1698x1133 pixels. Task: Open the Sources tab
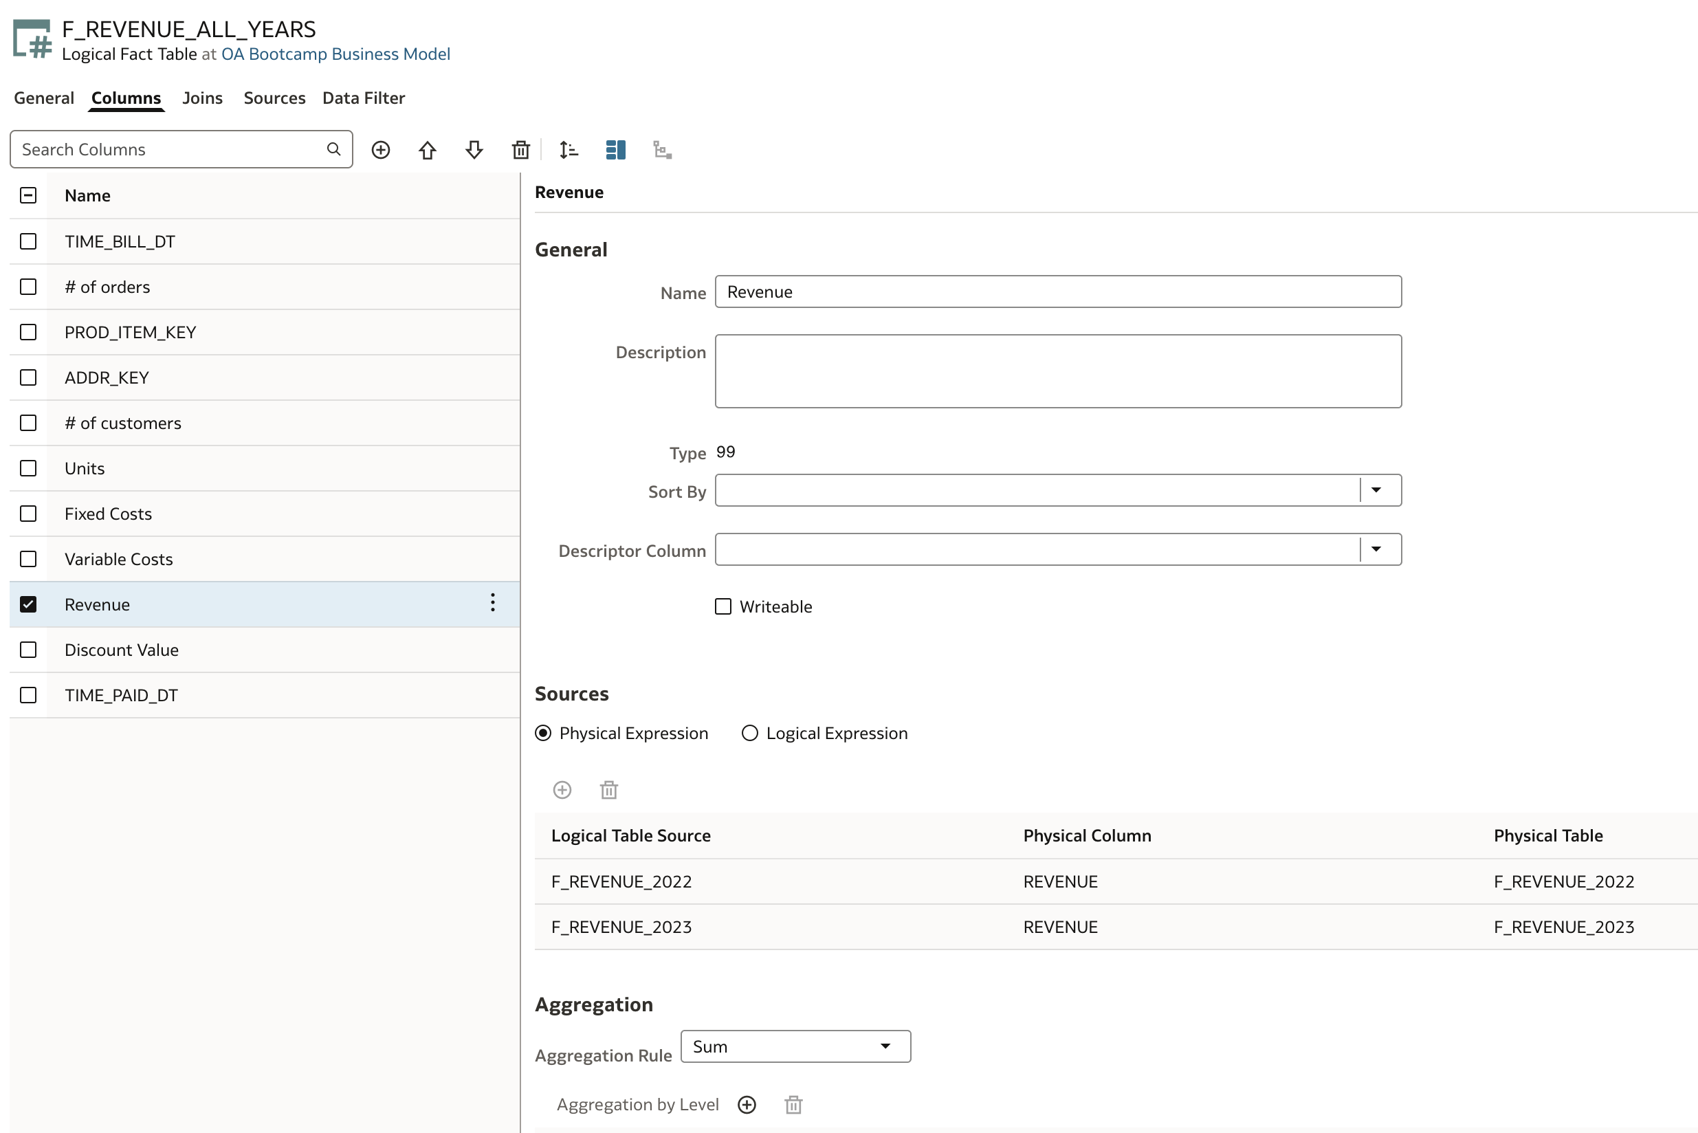[x=274, y=98]
